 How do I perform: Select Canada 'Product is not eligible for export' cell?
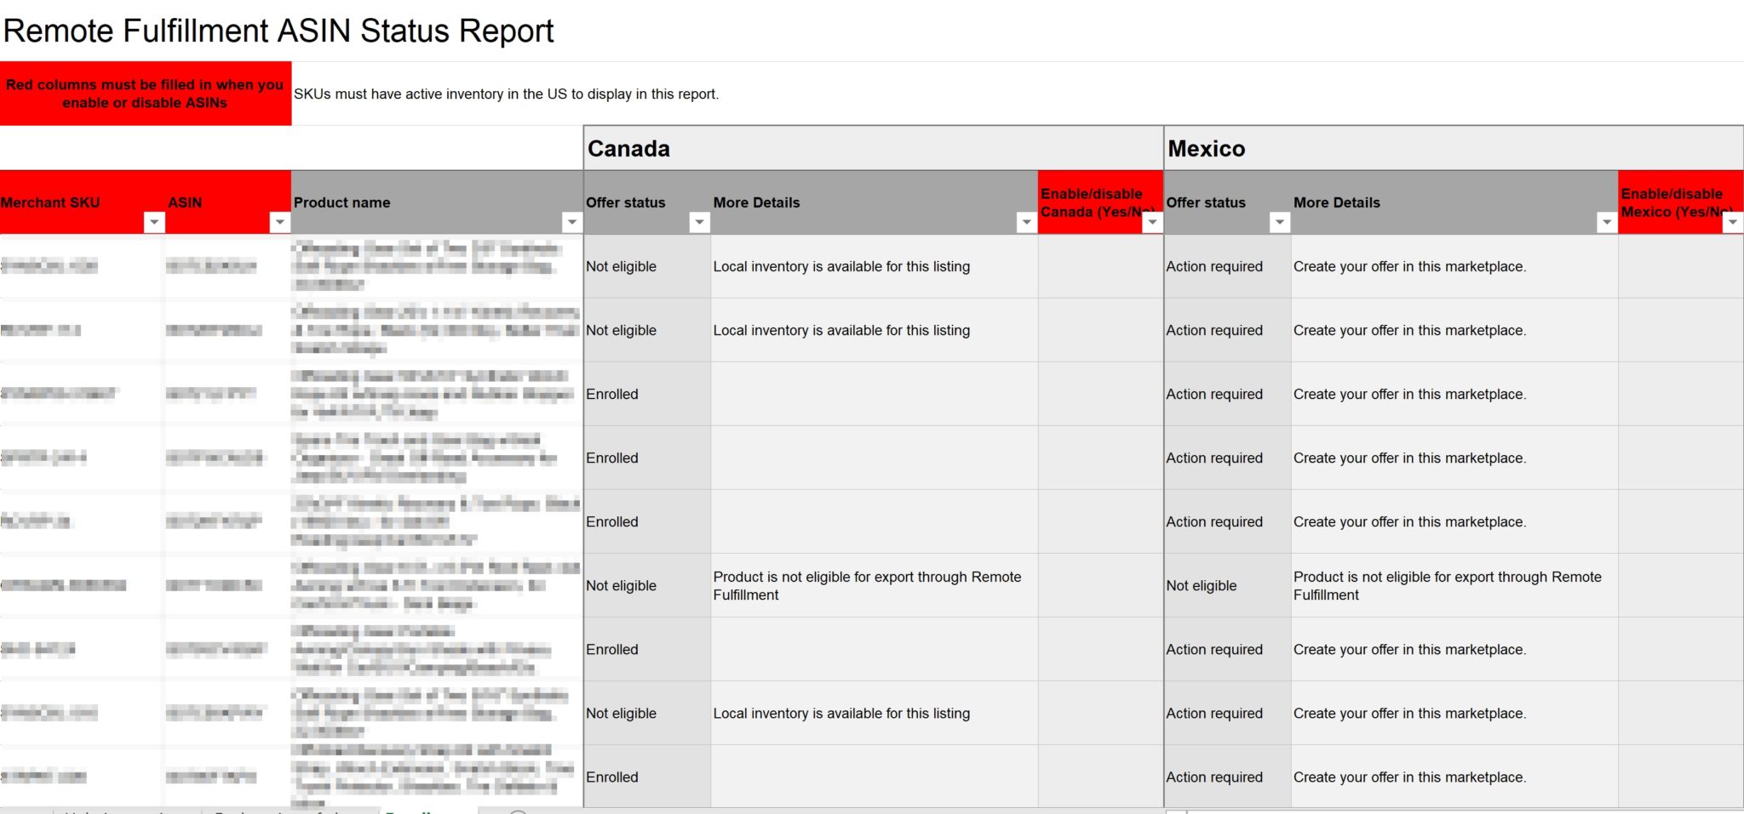click(875, 585)
